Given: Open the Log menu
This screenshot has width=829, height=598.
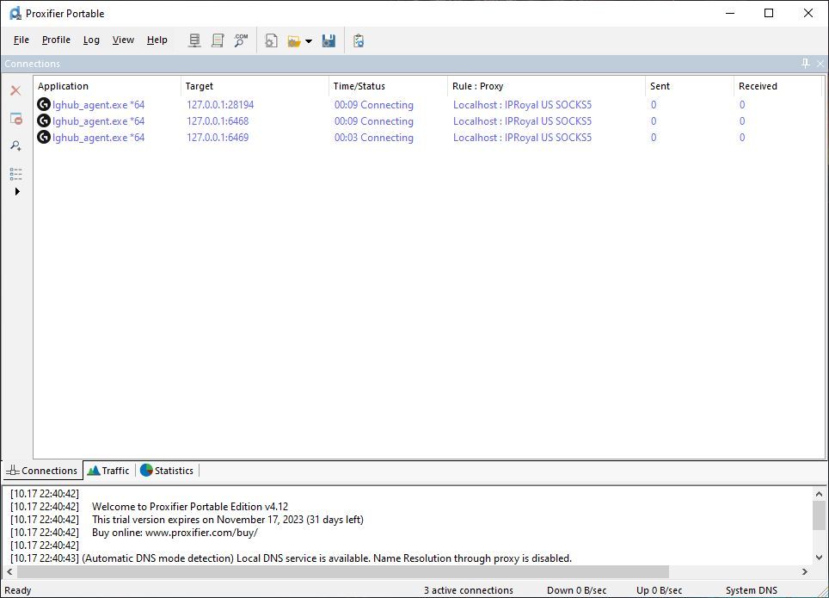Looking at the screenshot, I should pyautogui.click(x=91, y=40).
